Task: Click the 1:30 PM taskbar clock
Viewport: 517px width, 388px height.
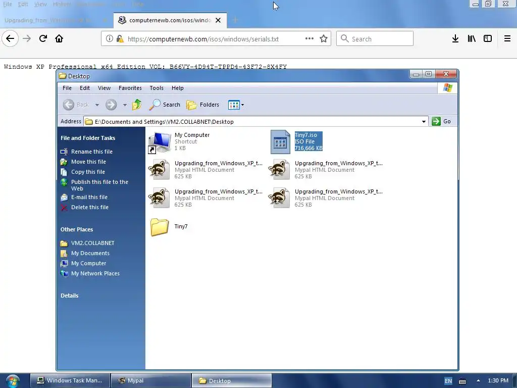Action: 498,380
